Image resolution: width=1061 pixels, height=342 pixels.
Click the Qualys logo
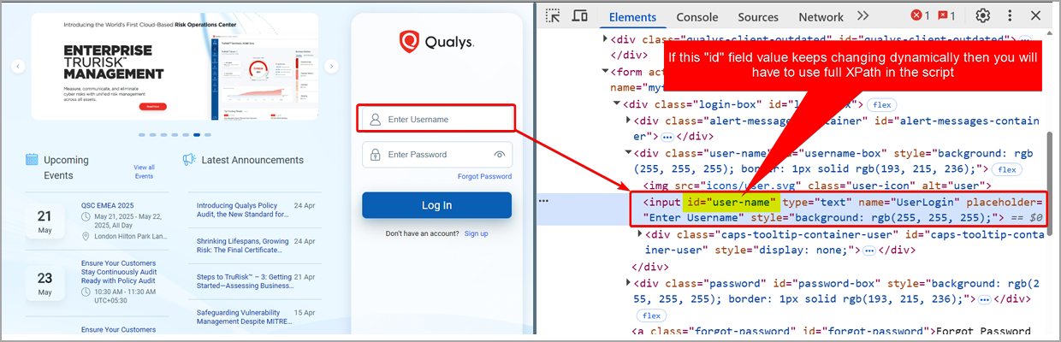coord(436,41)
